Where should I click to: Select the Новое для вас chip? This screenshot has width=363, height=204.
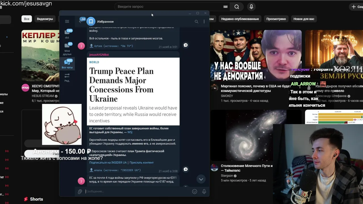304,19
